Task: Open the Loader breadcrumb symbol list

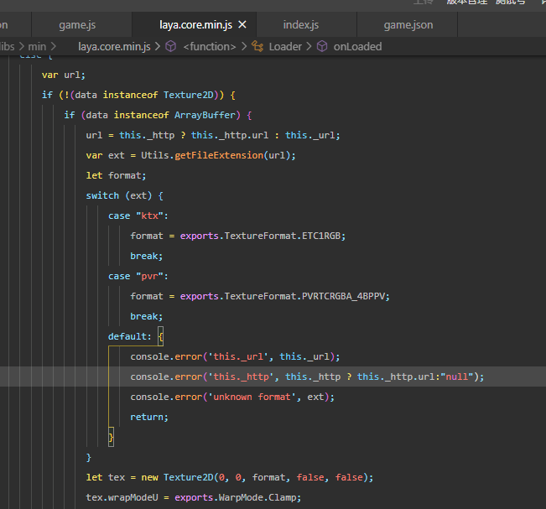Action: [285, 47]
